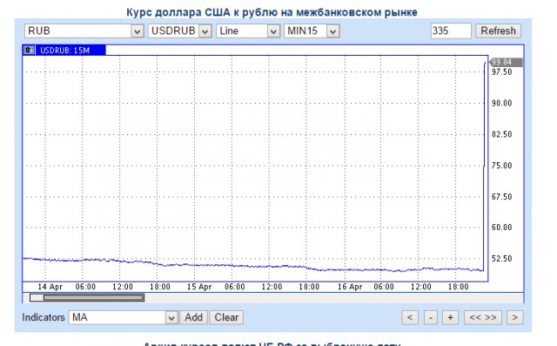Click the 15 Apr date axis label

click(x=199, y=287)
